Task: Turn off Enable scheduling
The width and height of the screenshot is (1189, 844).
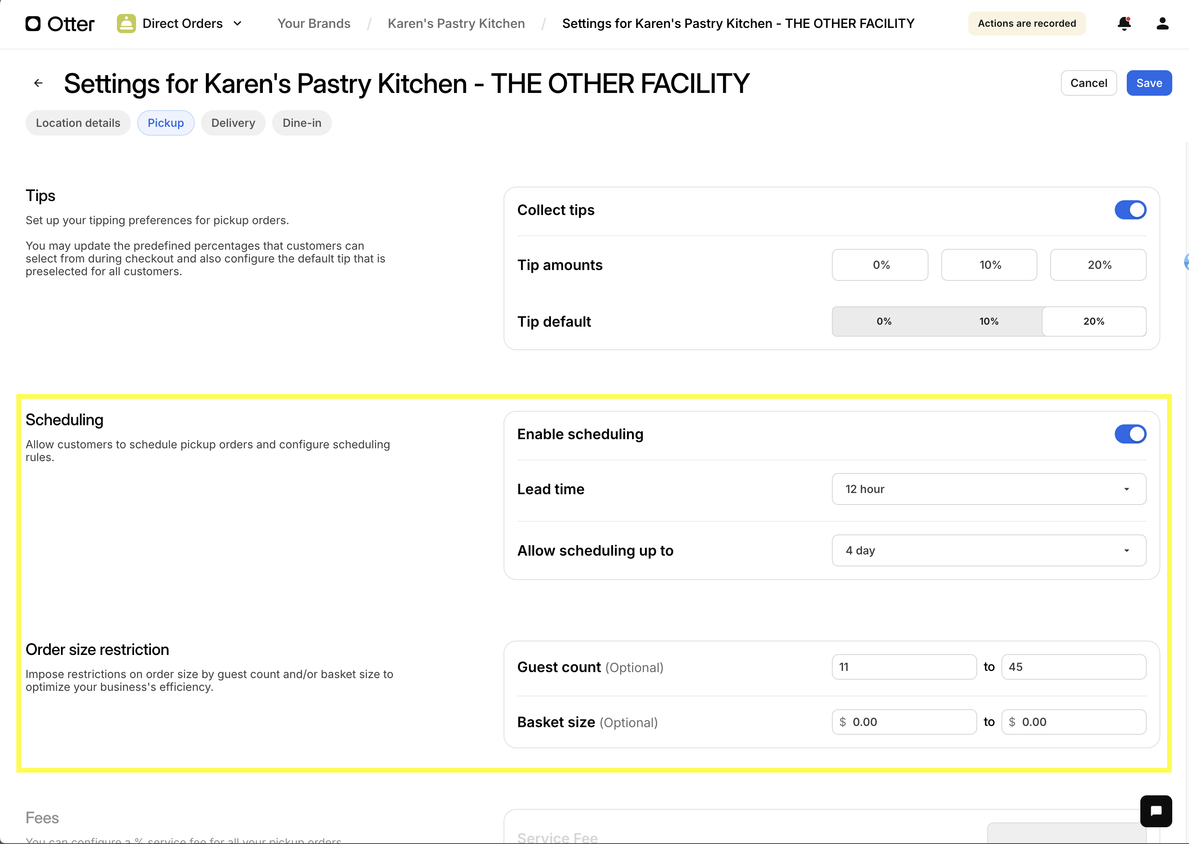Action: 1130,434
